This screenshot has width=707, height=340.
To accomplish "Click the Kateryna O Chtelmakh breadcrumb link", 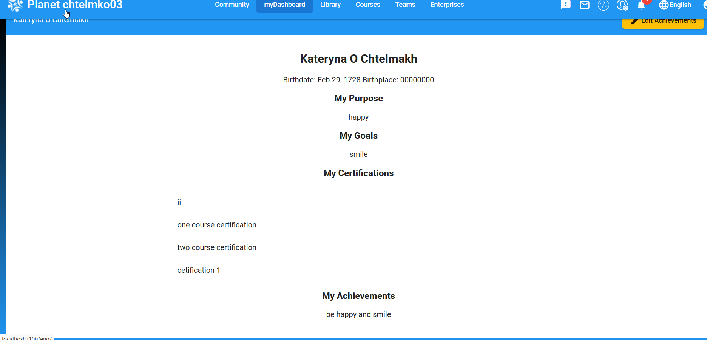I will pyautogui.click(x=51, y=19).
